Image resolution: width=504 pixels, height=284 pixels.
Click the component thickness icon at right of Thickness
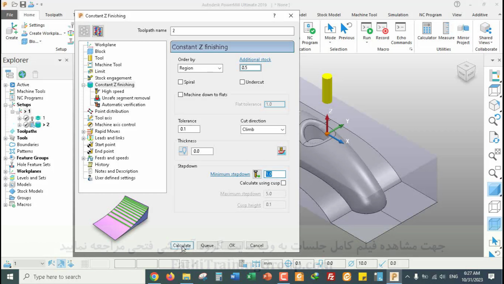281,151
